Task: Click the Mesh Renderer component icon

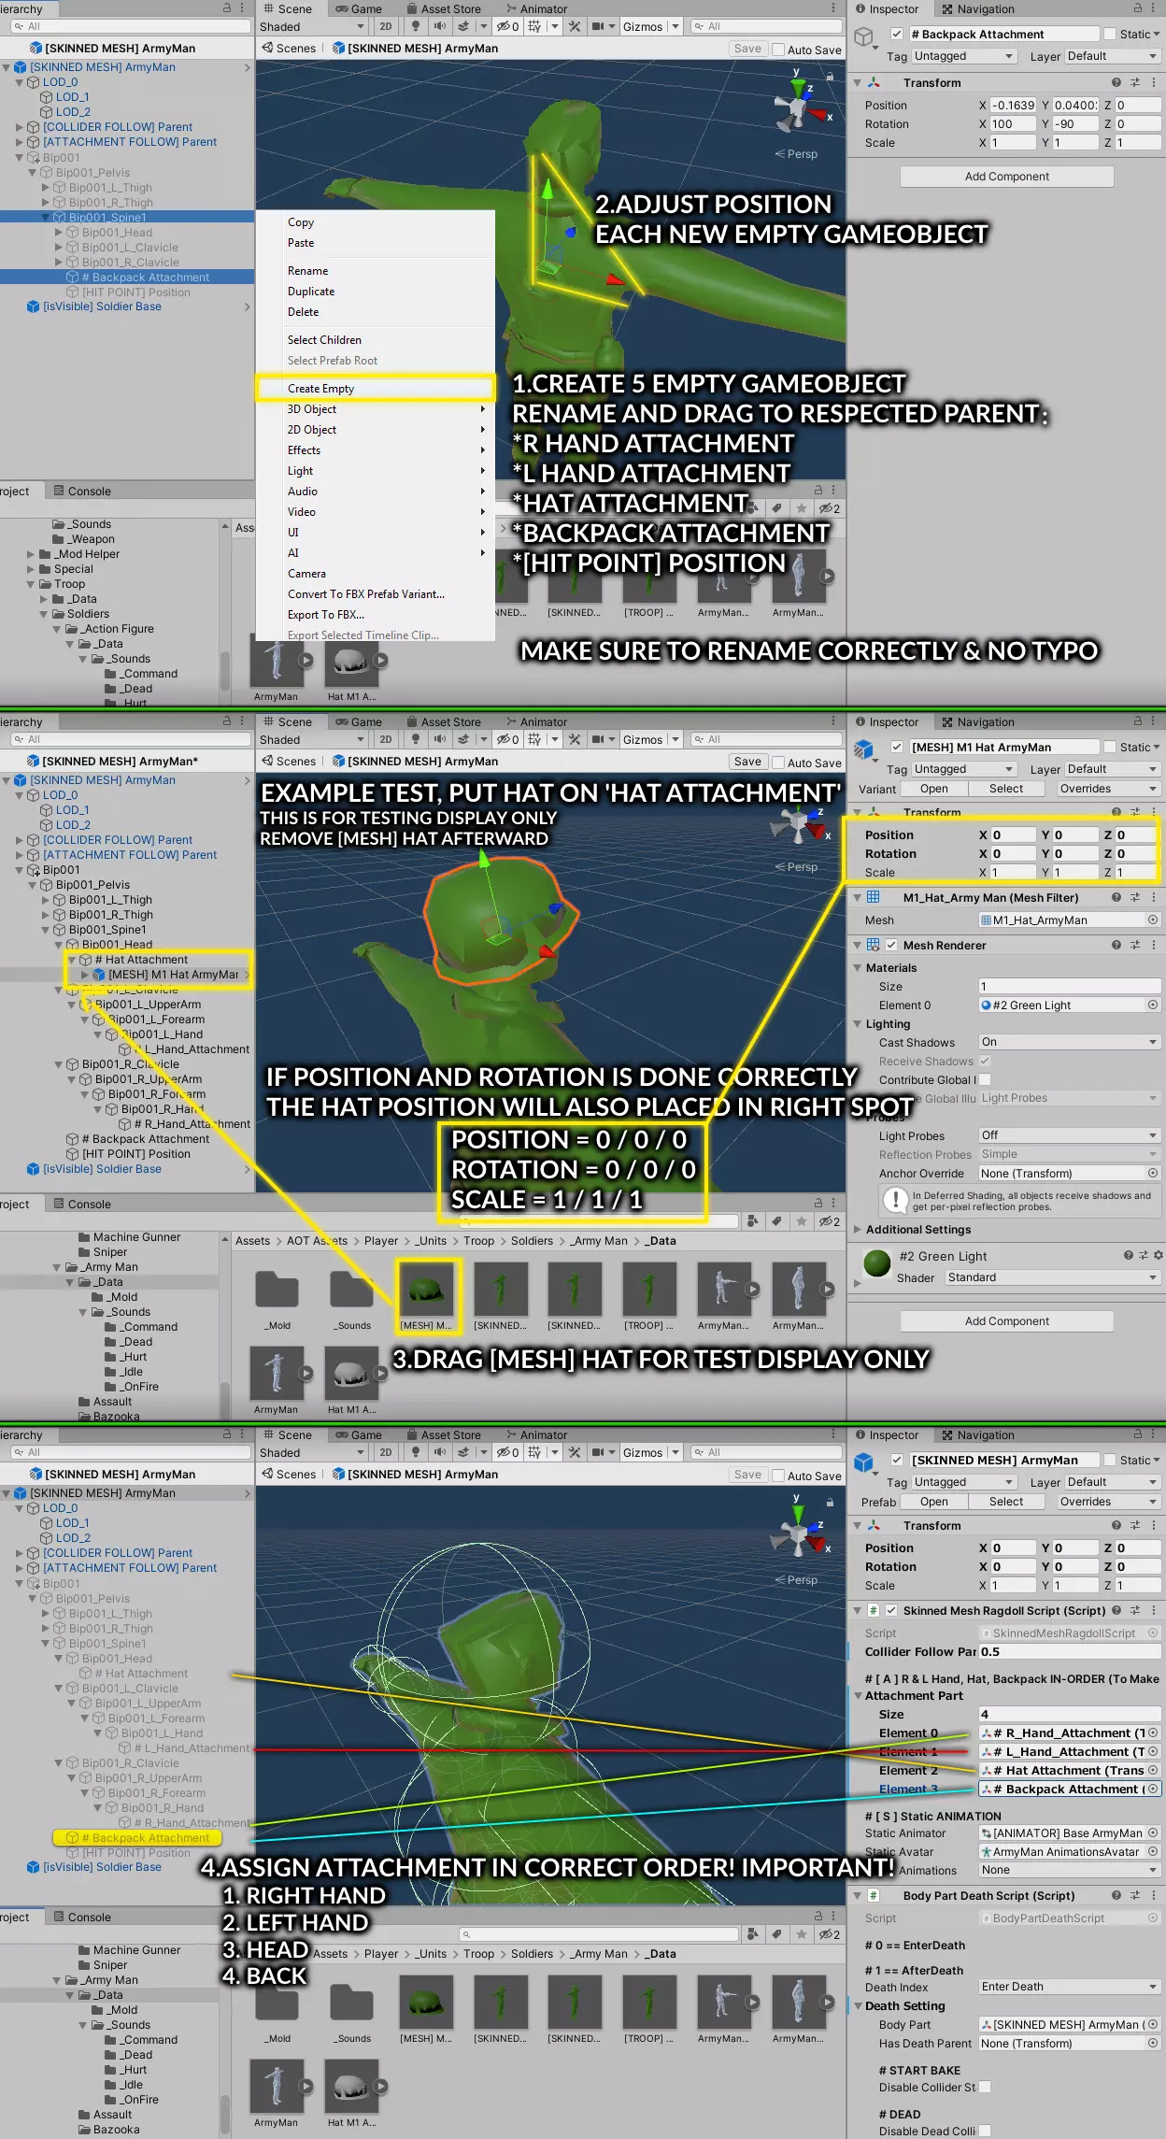Action: pyautogui.click(x=874, y=945)
